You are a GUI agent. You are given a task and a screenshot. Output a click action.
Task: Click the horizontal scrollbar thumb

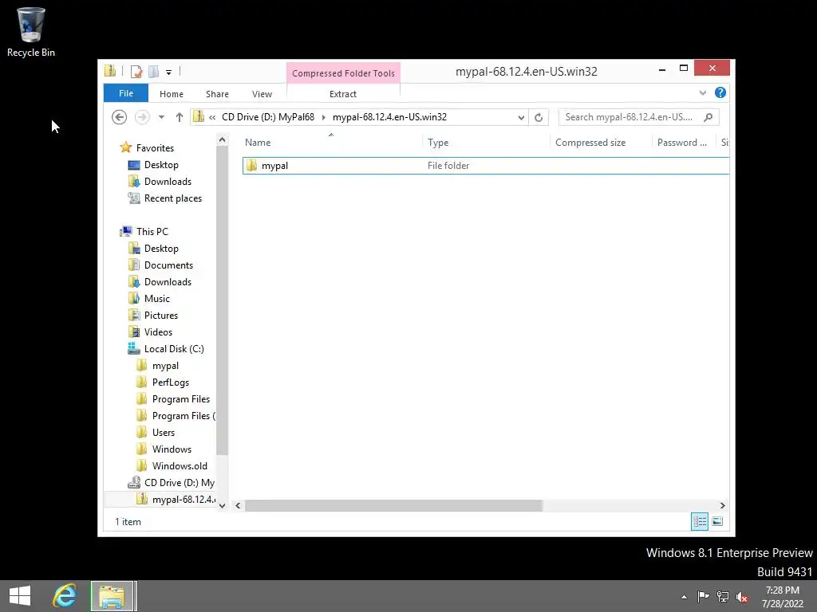pyautogui.click(x=393, y=505)
